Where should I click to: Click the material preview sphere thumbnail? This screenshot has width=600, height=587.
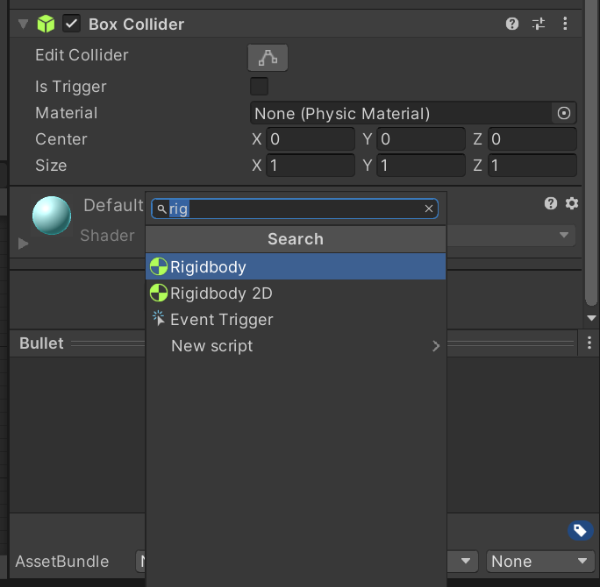pyautogui.click(x=52, y=216)
